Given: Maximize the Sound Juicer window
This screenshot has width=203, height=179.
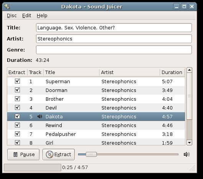Looking at the screenshot, I should 184,6.
